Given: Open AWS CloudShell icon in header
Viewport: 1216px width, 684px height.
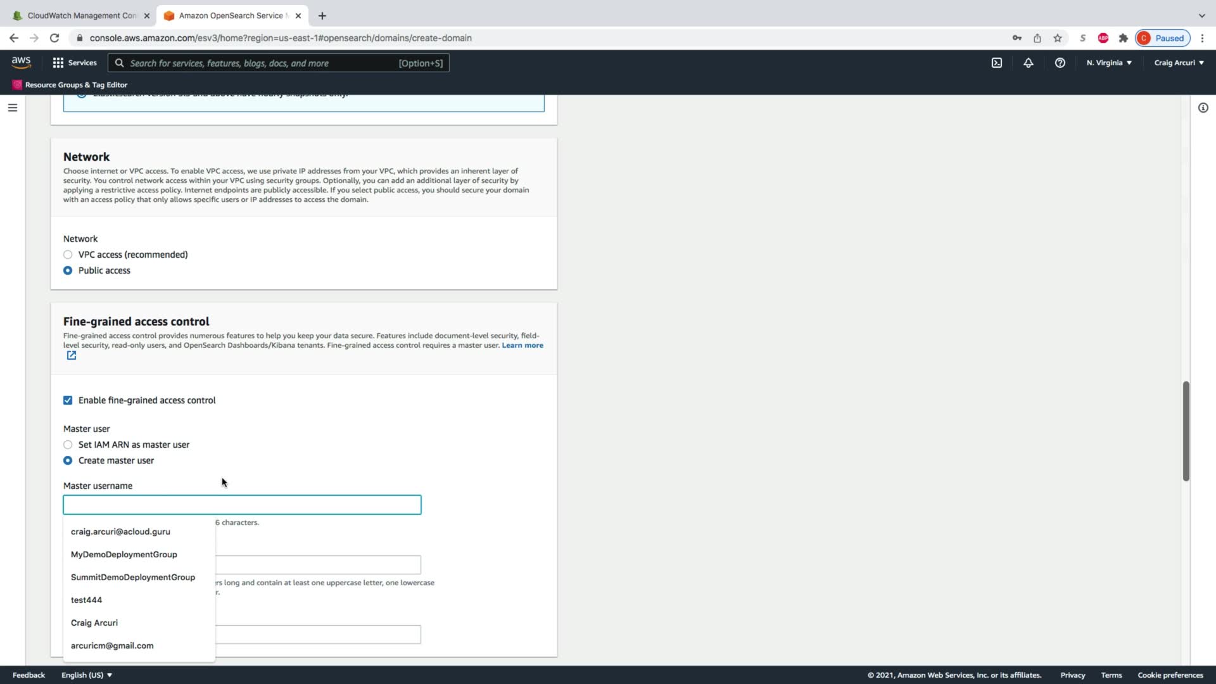Looking at the screenshot, I should coord(996,63).
